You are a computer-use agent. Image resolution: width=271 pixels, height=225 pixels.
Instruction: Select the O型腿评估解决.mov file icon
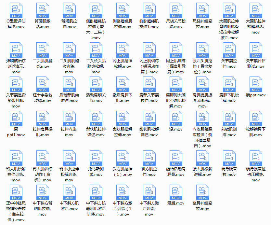click(16, 10)
